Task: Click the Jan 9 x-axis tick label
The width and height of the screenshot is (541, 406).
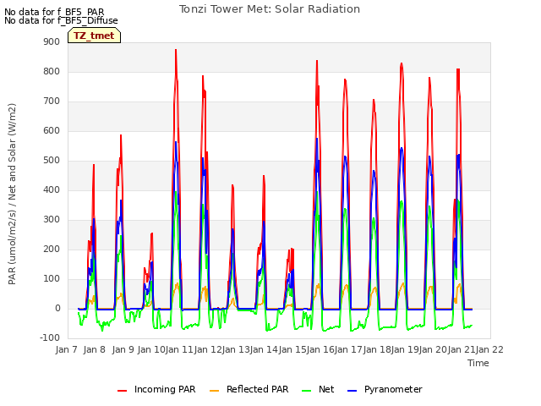Action: 123,349
